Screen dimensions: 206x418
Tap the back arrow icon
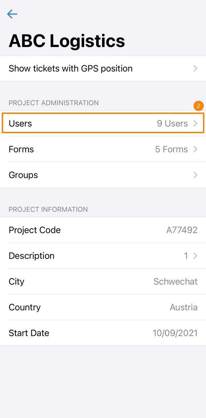tap(12, 14)
